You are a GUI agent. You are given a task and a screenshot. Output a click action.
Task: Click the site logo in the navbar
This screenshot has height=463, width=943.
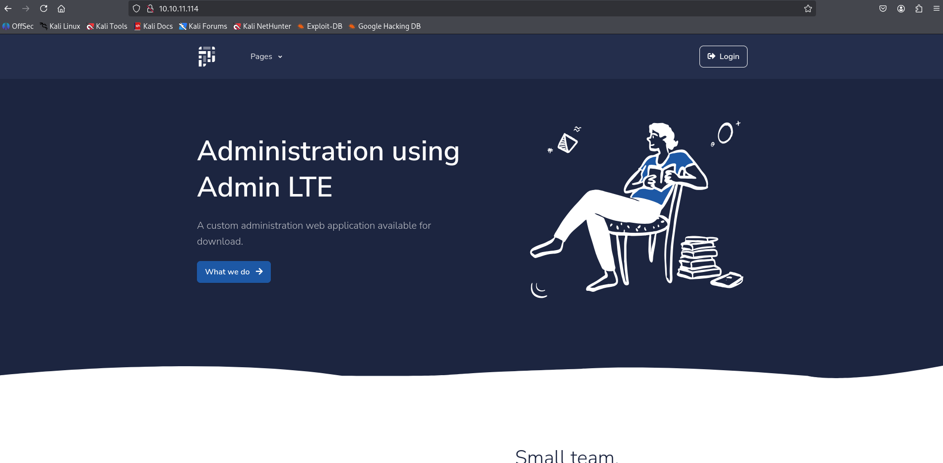tap(206, 57)
